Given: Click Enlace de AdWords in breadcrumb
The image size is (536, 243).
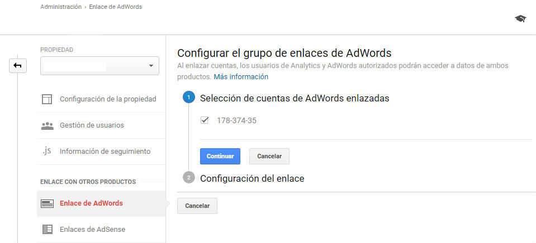Looking at the screenshot, I should point(116,7).
